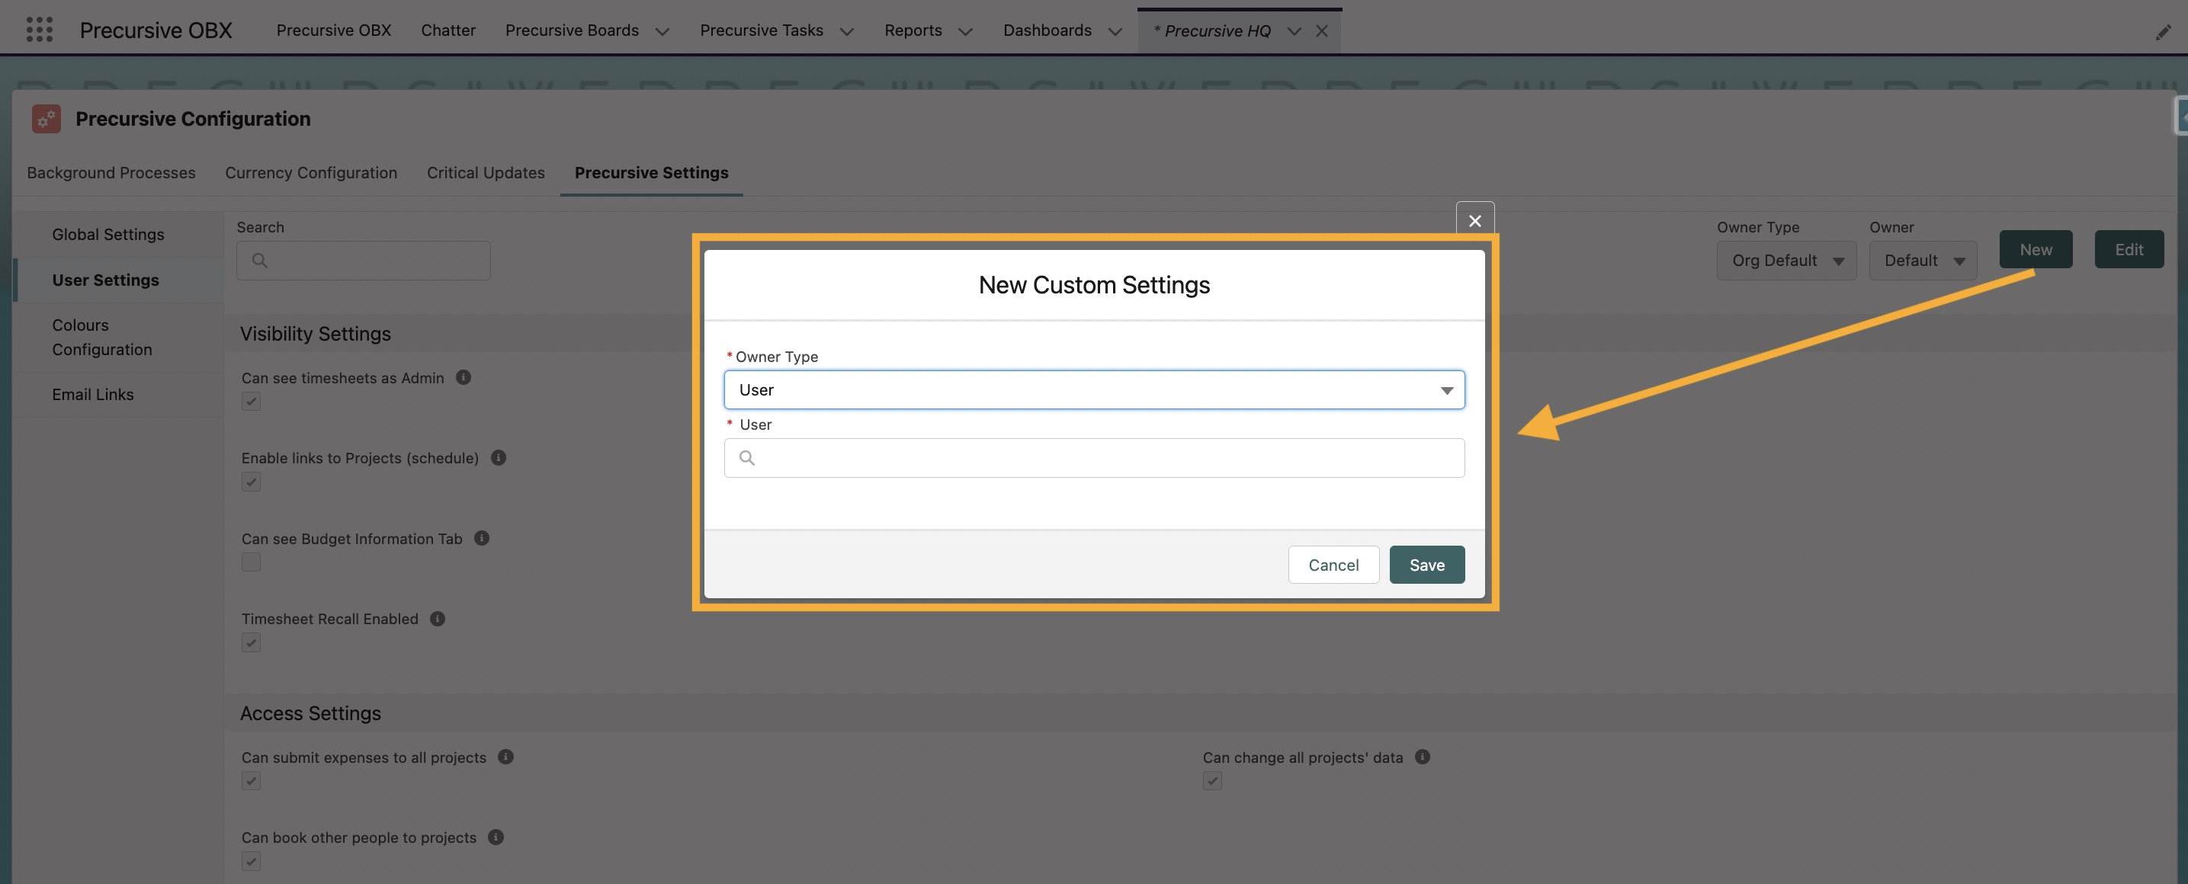Open the Owner Type dropdown in the modal

1094,389
